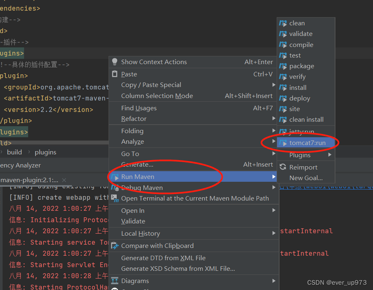
Task: Open Local History menu entry
Action: click(193, 233)
